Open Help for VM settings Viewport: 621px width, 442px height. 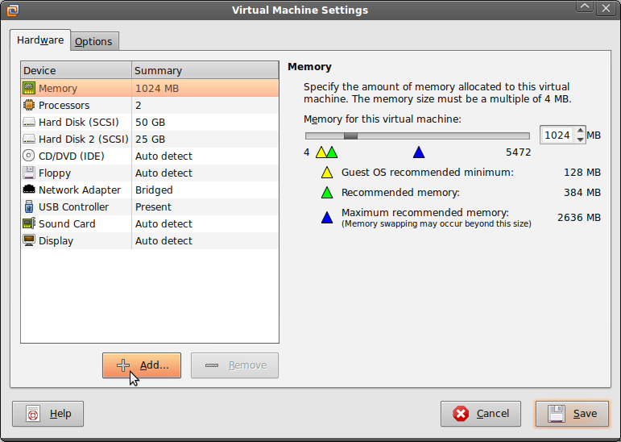pyautogui.click(x=48, y=414)
